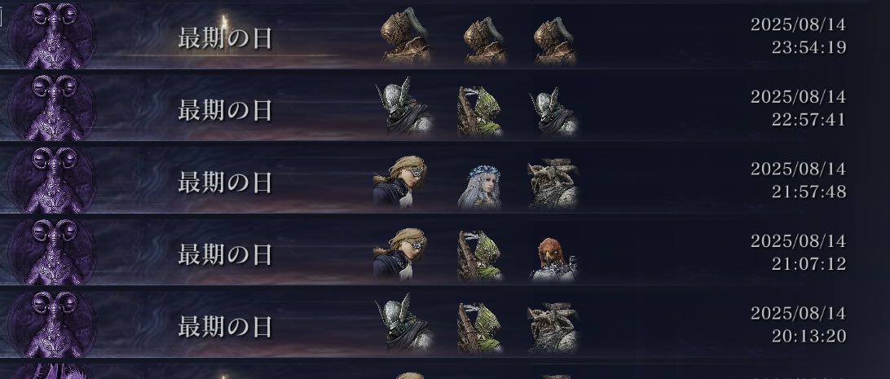
Task: Click the green hooded archer portrait in the 22:57:41 row
Action: pyautogui.click(x=479, y=111)
